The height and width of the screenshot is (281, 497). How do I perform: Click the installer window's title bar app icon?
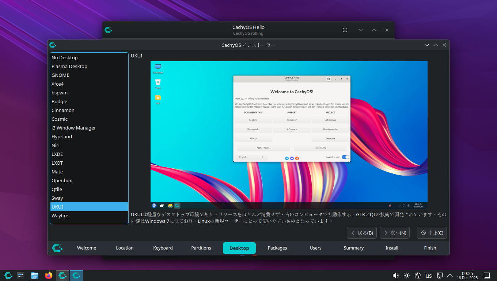pos(53,45)
